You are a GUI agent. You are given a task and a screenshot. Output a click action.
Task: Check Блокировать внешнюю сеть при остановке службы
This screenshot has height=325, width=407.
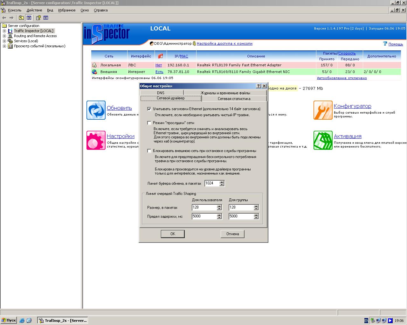149,151
